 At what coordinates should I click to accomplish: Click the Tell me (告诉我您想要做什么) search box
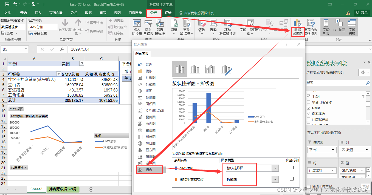(198, 13)
